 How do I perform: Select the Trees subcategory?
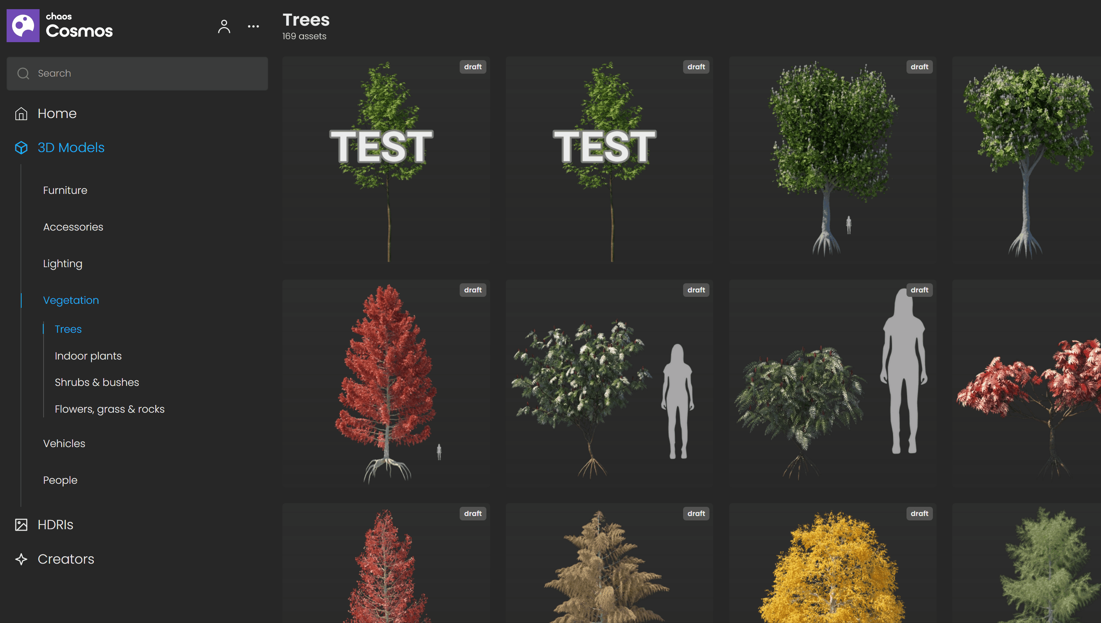68,329
